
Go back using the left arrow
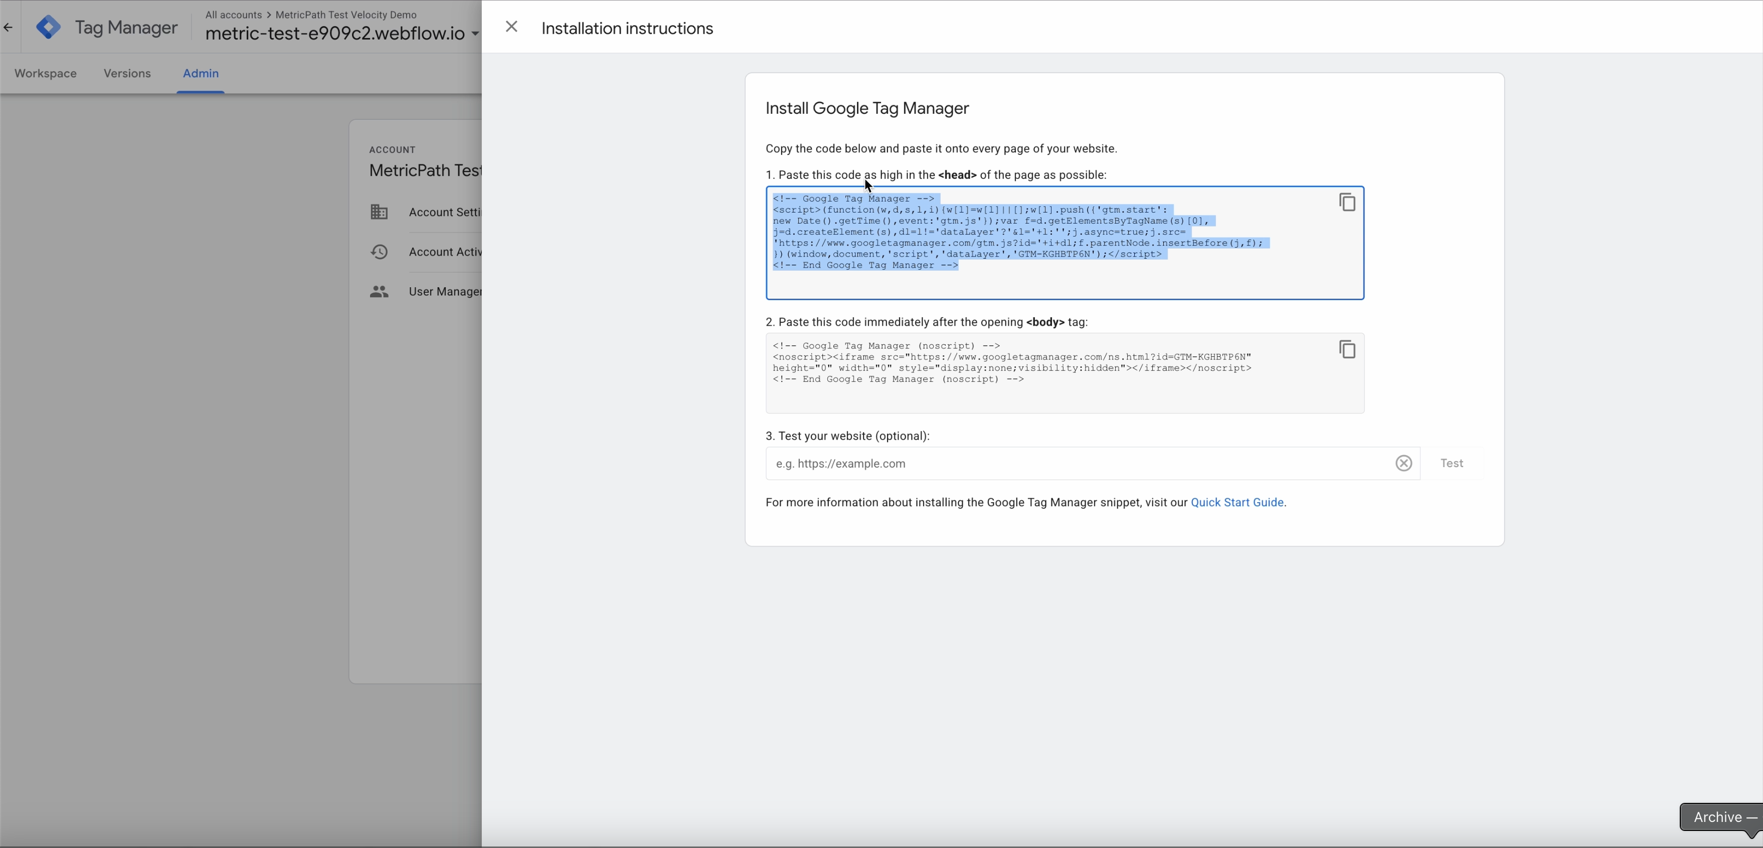[8, 28]
